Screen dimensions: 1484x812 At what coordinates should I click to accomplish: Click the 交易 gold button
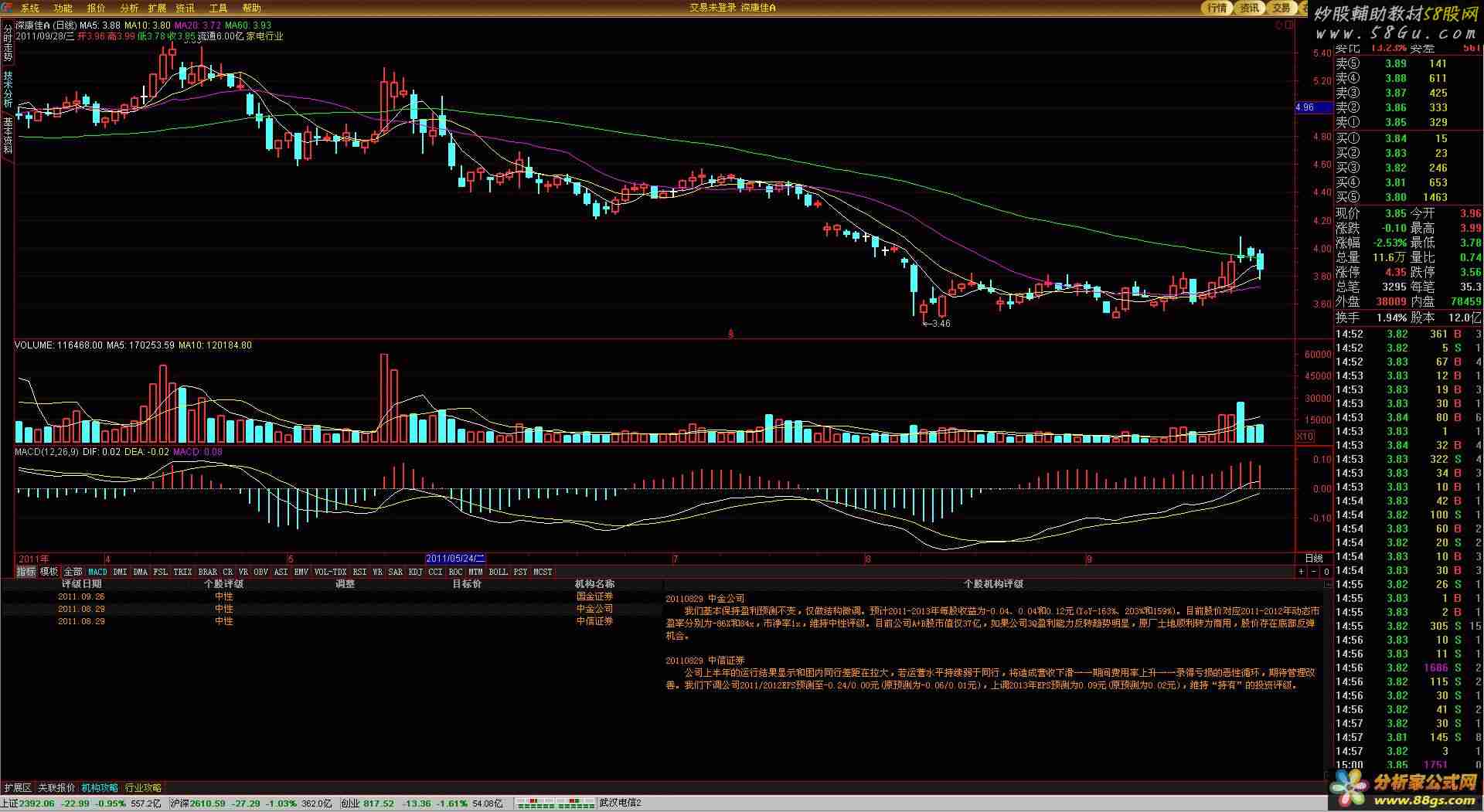click(x=1281, y=8)
